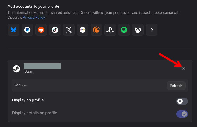Image resolution: width=197 pixels, height=127 pixels.
Task: Remove the Steam connection with X
Action: [184, 69]
